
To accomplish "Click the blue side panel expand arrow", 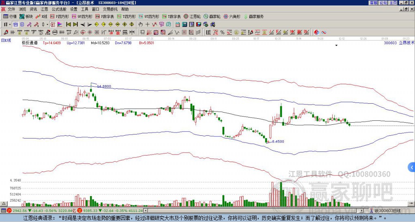I will [412, 167].
